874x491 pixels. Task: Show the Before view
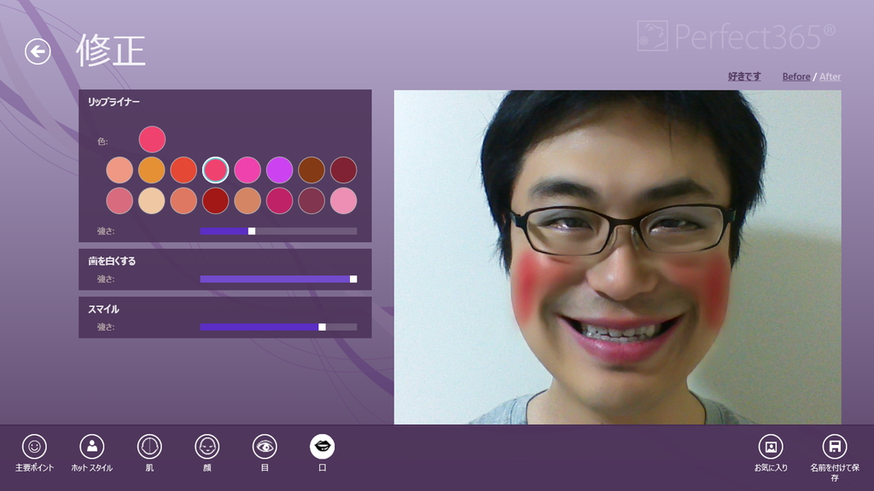tap(796, 77)
